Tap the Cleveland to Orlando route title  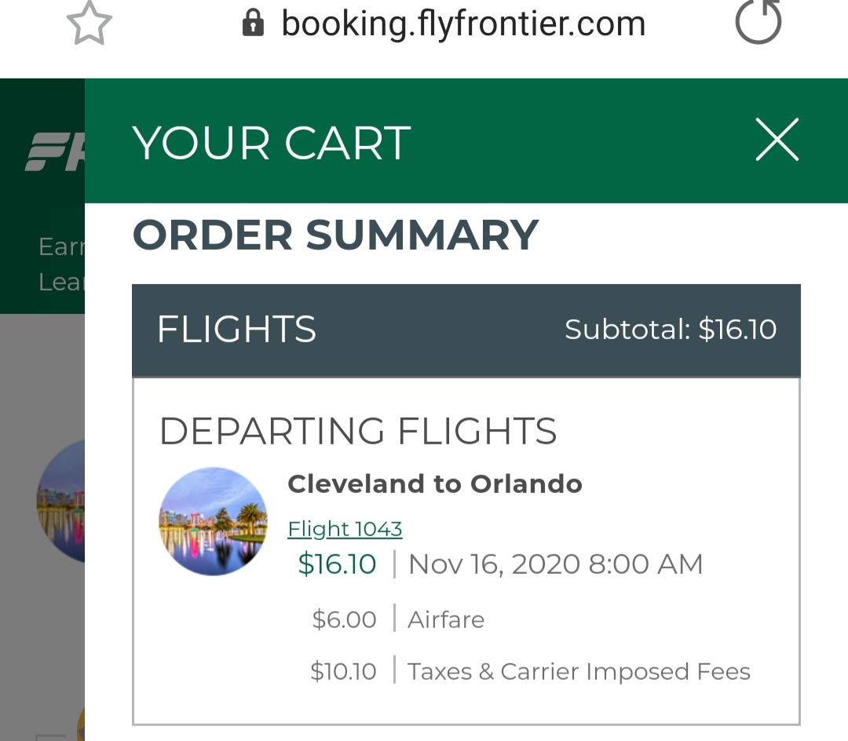tap(435, 484)
